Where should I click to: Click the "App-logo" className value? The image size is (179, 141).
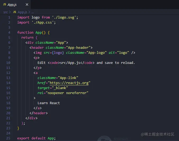point(97,53)
